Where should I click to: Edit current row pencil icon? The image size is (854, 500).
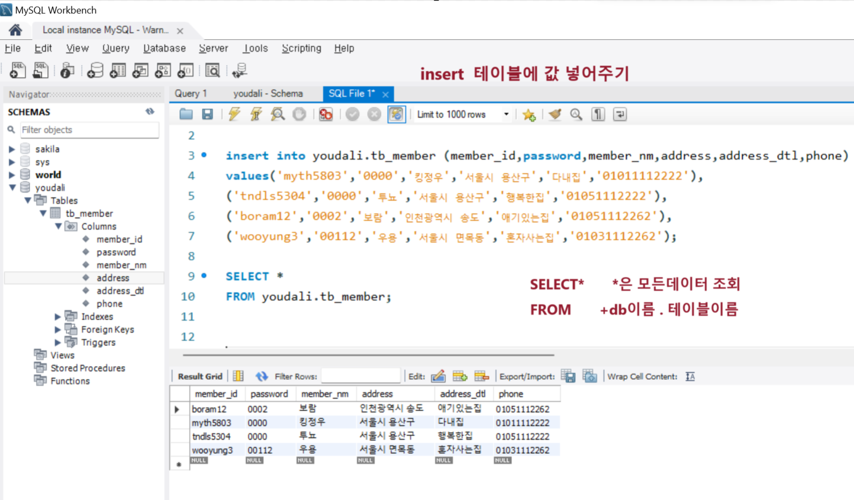tap(438, 376)
